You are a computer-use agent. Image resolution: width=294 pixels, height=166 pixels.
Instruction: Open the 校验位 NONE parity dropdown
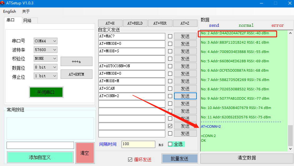pyautogui.click(x=46, y=59)
